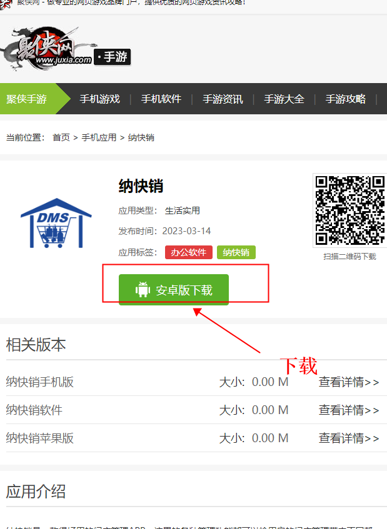
Task: Click the 应用介绍 section heading
Action: click(36, 491)
